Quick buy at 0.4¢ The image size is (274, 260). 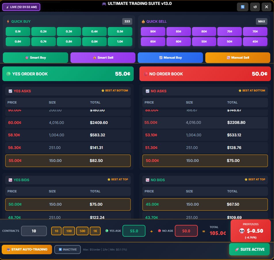tap(94, 31)
